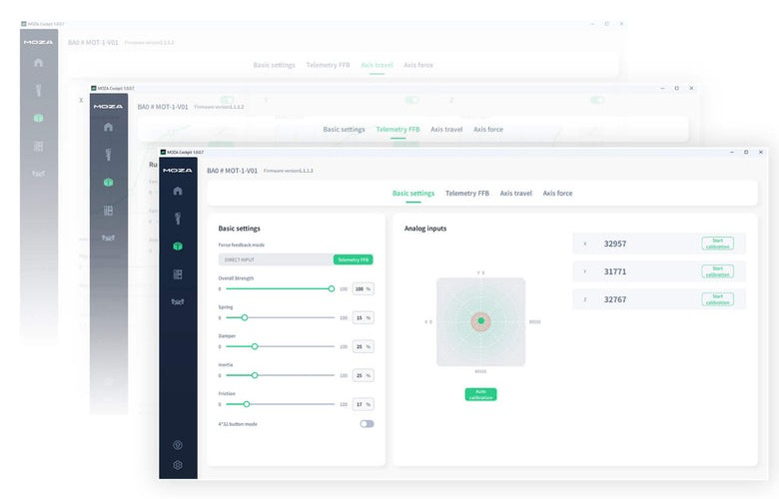Select Axis travel tab in back window

377,65
